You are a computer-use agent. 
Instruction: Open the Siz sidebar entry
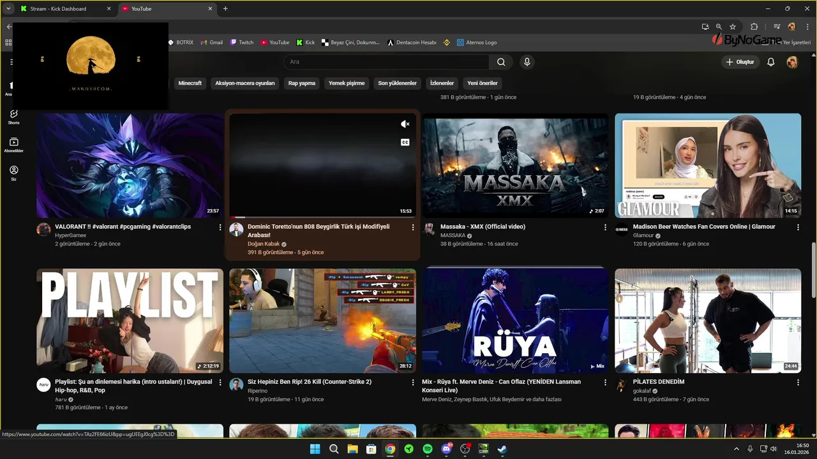[13, 173]
